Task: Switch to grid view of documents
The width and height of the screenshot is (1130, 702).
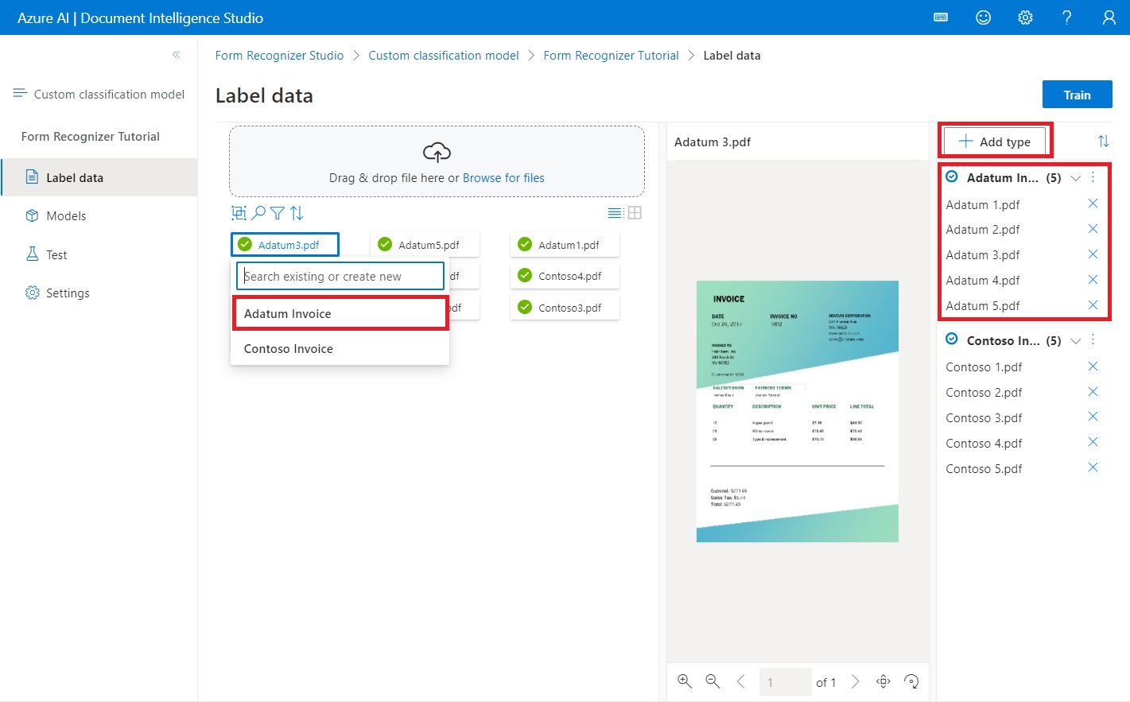Action: [x=634, y=212]
